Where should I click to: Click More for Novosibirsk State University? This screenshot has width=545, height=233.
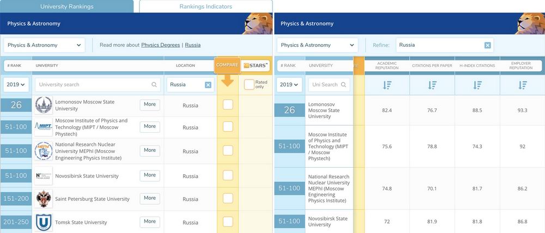tap(150, 175)
